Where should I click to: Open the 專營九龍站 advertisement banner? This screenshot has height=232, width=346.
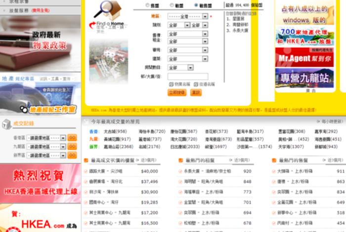[x=304, y=78]
